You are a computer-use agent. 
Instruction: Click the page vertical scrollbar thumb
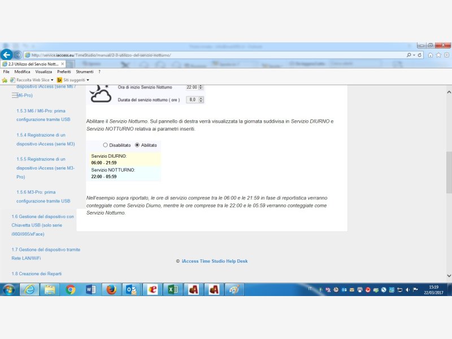pos(449,172)
